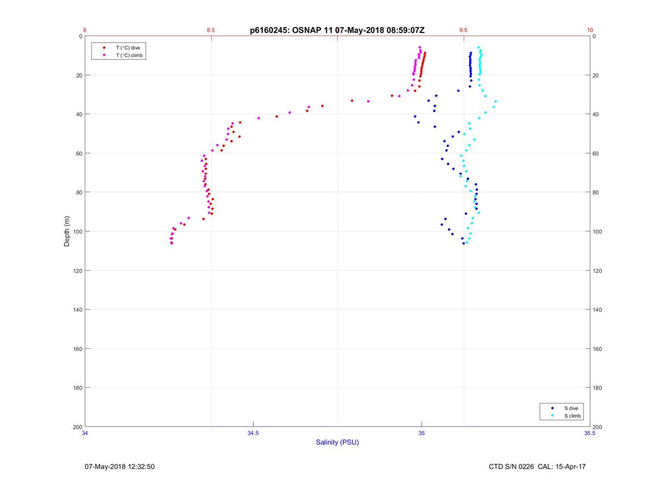Click red temperature tick label 10
This screenshot has width=652, height=480.
(590, 30)
